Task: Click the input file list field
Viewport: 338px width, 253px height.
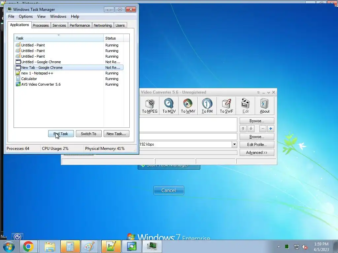Action: pyautogui.click(x=188, y=125)
